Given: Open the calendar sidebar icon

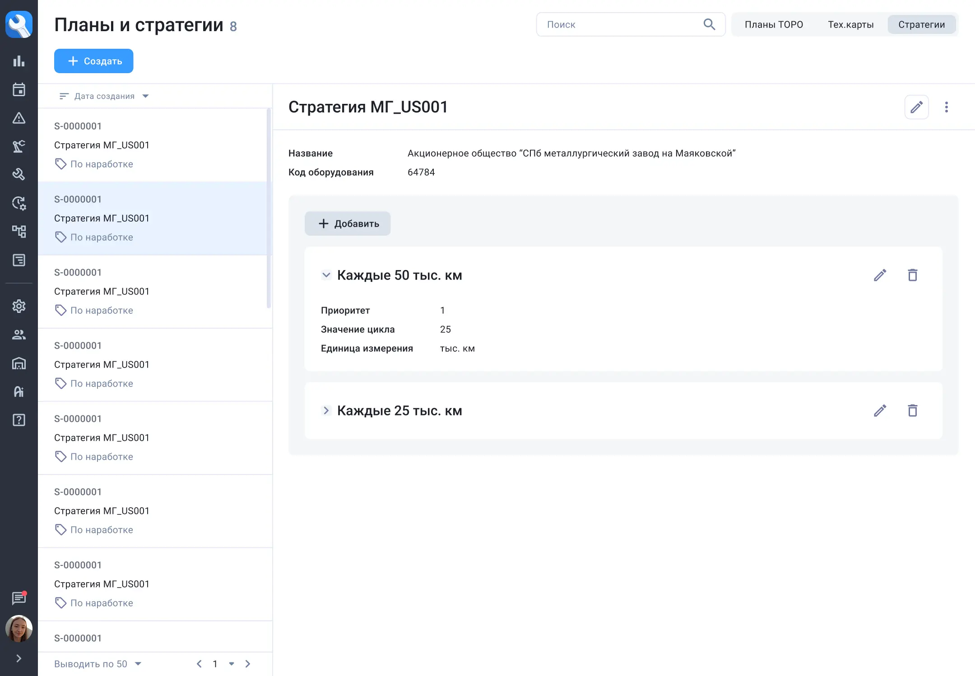Looking at the screenshot, I should click(19, 89).
